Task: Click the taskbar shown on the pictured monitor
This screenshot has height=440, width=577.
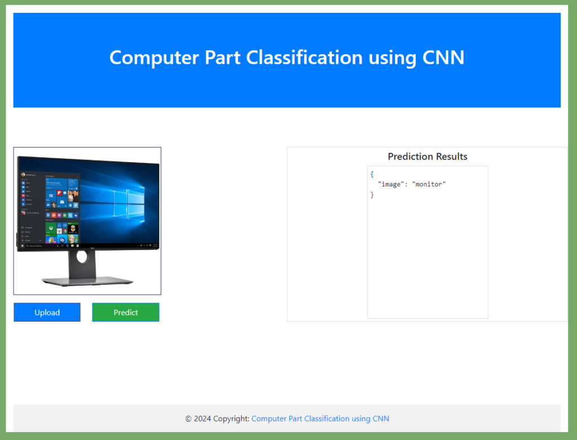Action: (88, 246)
